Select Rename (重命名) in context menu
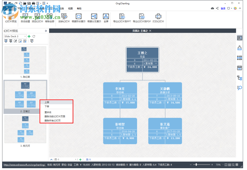 57,112
